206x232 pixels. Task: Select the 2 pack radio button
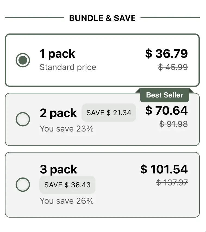[x=23, y=119]
